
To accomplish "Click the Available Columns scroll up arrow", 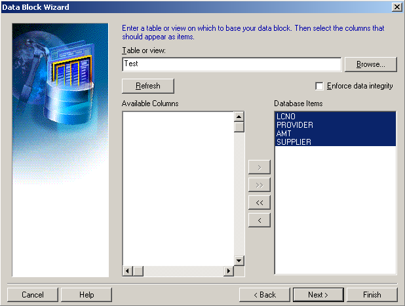I will coord(239,117).
